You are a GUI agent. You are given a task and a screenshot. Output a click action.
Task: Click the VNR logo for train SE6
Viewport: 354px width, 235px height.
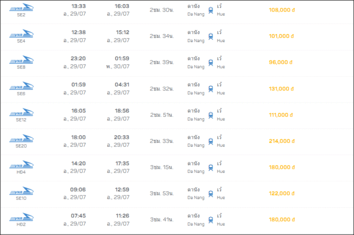click(20, 86)
